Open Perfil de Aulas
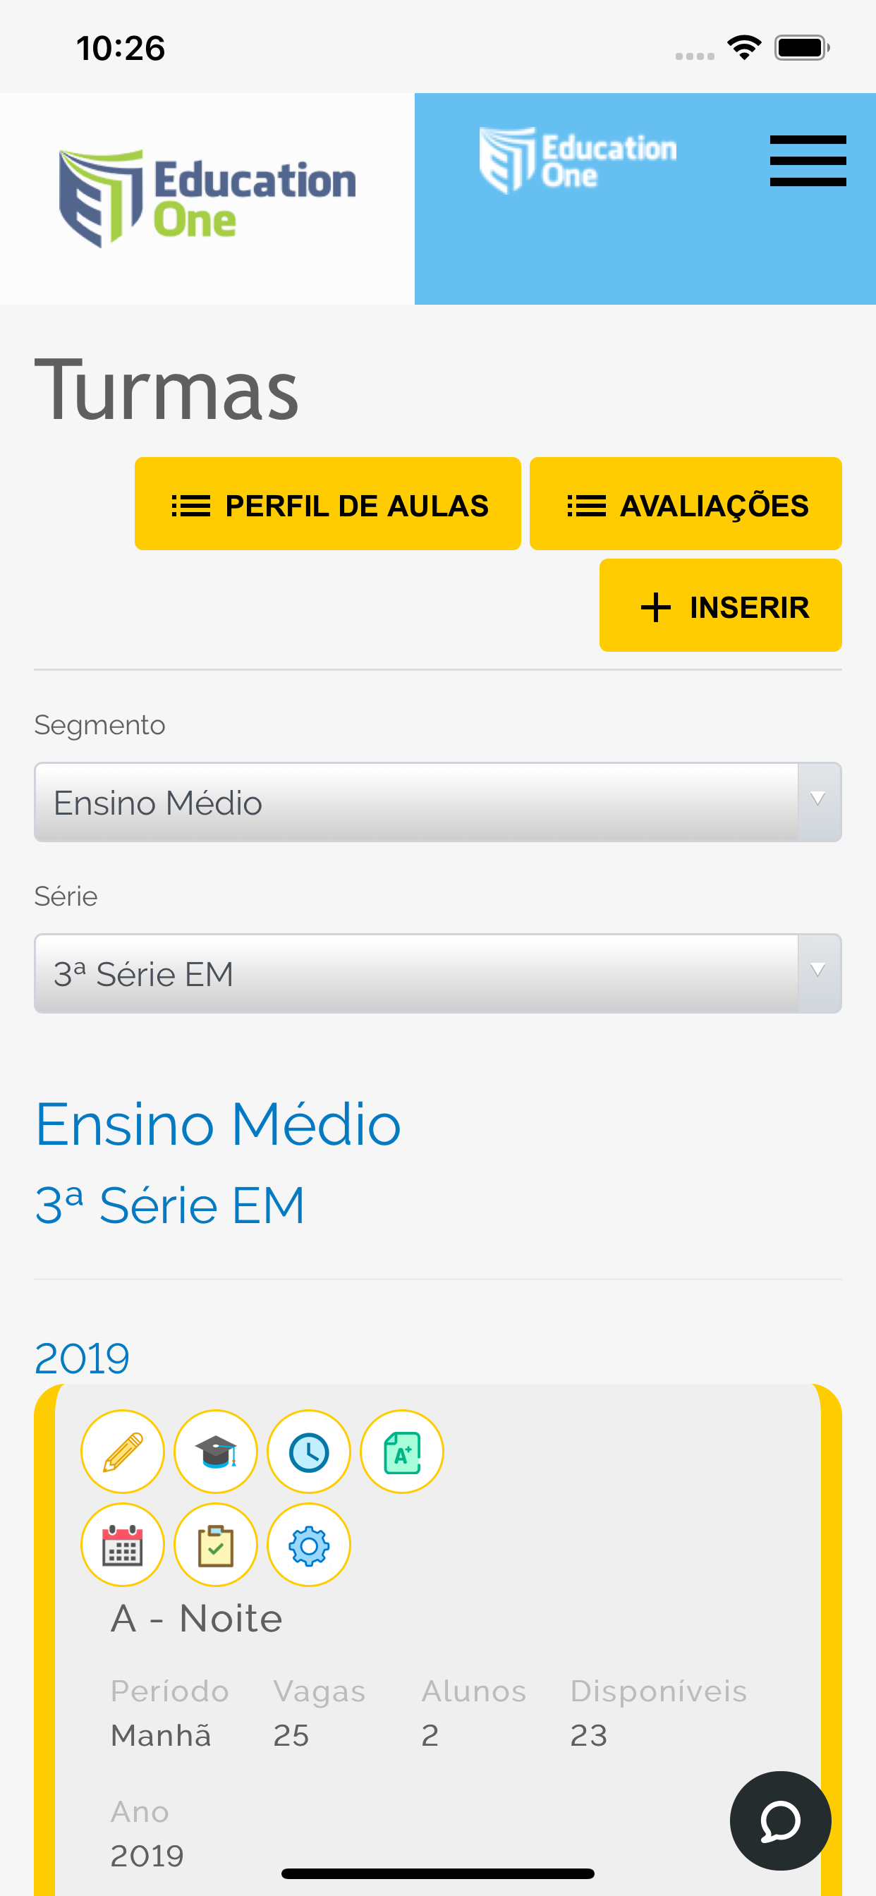The width and height of the screenshot is (876, 1896). (x=327, y=504)
